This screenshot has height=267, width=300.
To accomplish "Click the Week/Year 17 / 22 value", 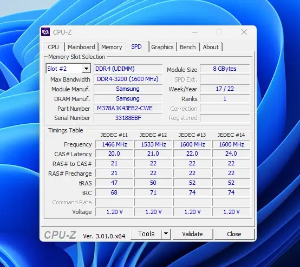I will (x=225, y=89).
